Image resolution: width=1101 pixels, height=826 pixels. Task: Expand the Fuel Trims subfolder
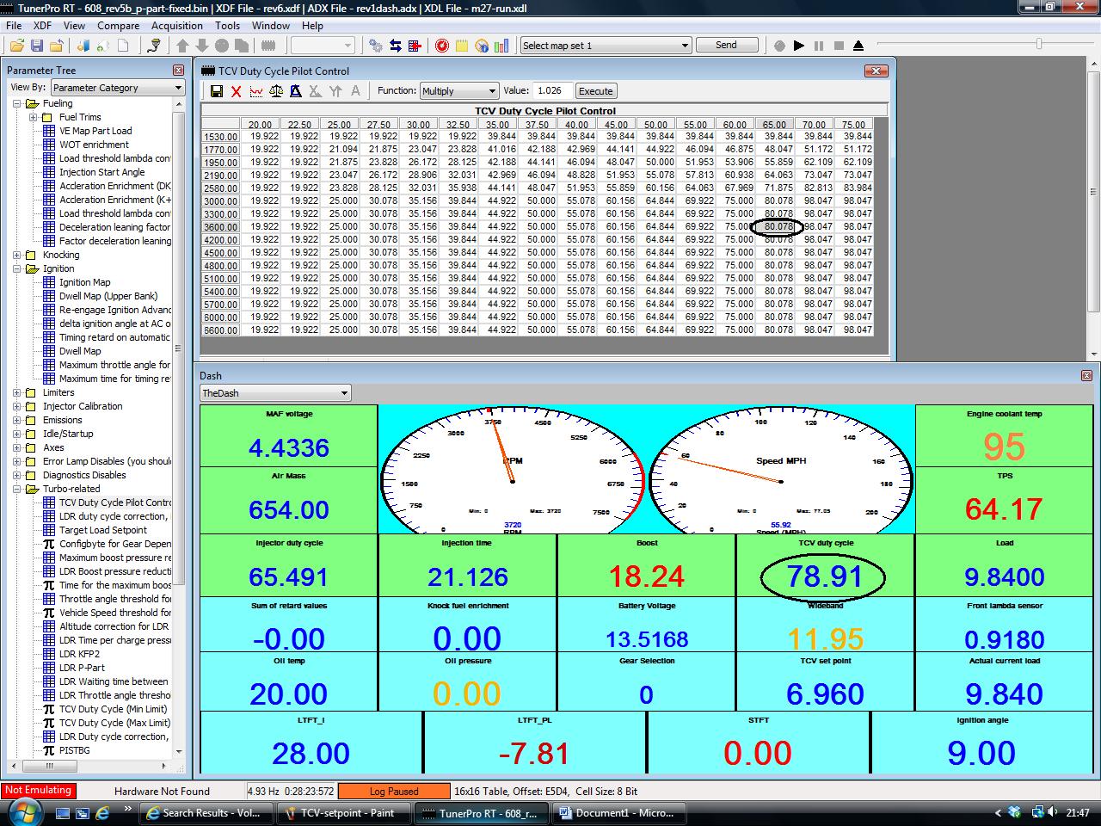[x=34, y=117]
